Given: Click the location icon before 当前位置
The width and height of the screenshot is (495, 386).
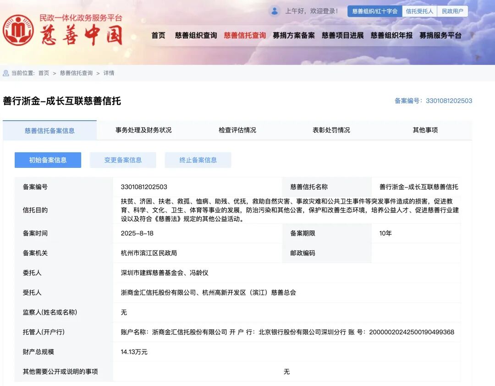Looking at the screenshot, I should (5, 73).
